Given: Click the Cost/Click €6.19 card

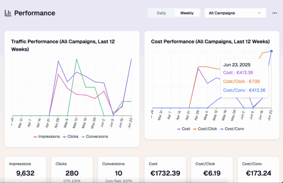Looking at the screenshot, I should (212, 170).
